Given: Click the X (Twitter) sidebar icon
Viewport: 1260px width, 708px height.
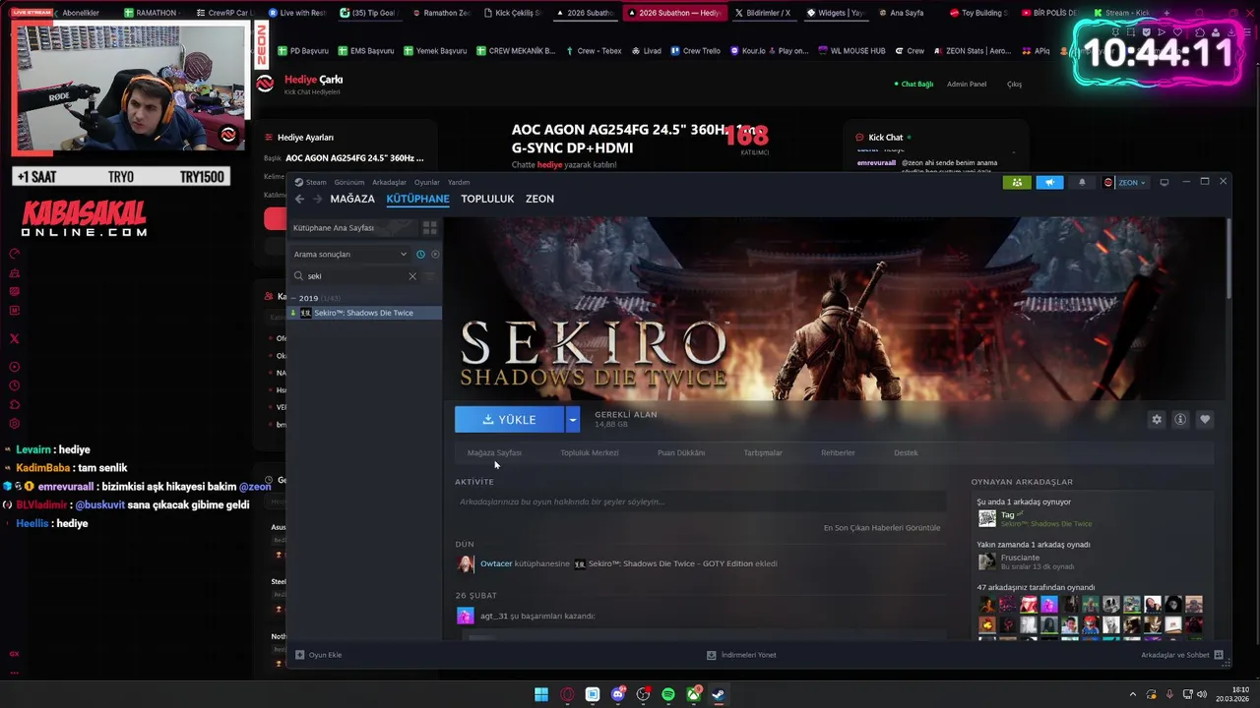Looking at the screenshot, I should pos(14,338).
